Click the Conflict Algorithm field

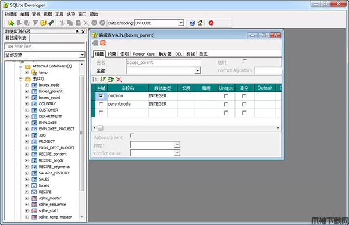click(268, 70)
